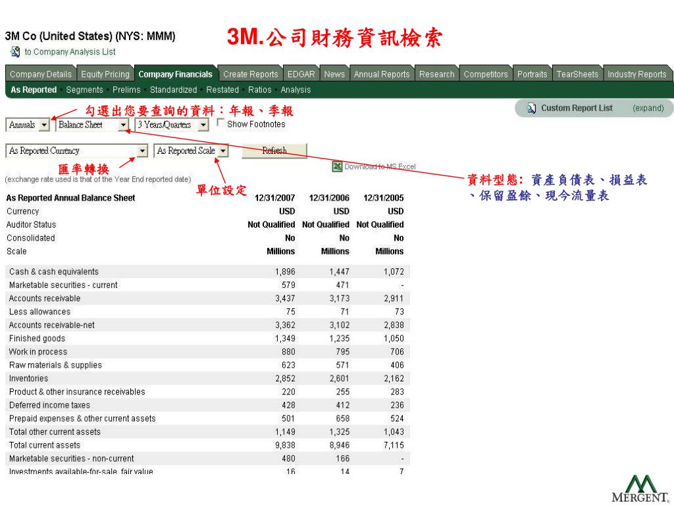Viewport: 674px width, 505px height.
Task: Select the Company Financials tab
Action: (x=175, y=74)
